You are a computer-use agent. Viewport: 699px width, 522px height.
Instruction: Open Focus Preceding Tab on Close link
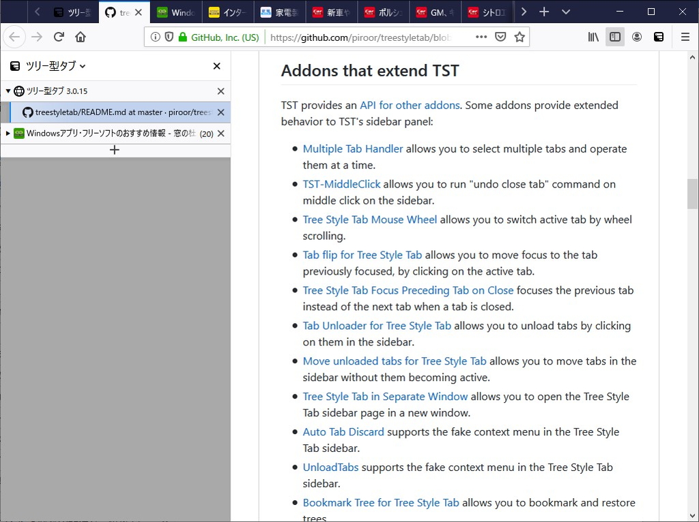point(408,290)
